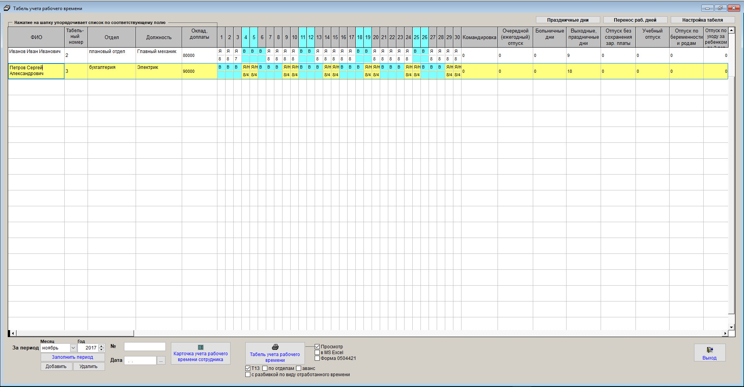Viewport: 744px width, 387px height.
Task: Decrease the year with the down arrow
Action: (102, 350)
